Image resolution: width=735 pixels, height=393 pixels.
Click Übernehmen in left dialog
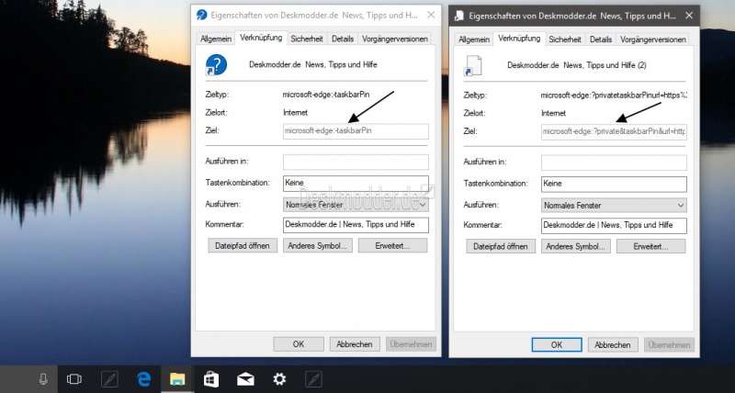coord(411,343)
